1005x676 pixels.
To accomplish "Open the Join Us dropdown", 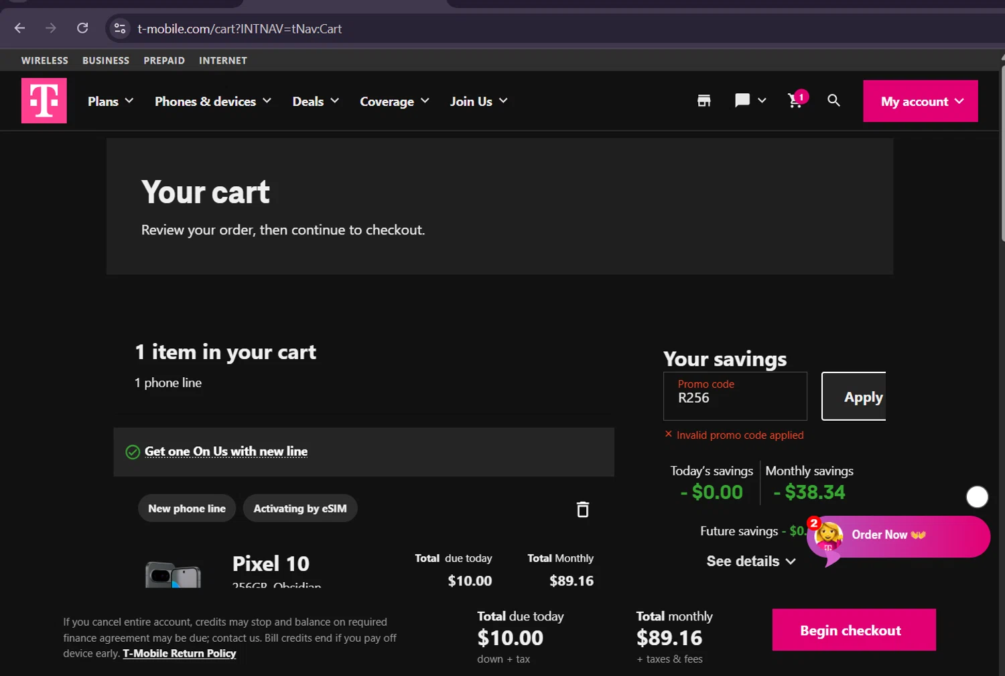I will click(x=478, y=101).
